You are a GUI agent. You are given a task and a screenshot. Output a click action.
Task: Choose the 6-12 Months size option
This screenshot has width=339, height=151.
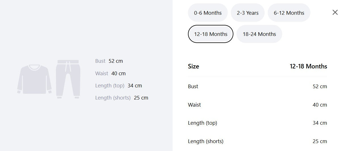pyautogui.click(x=289, y=13)
